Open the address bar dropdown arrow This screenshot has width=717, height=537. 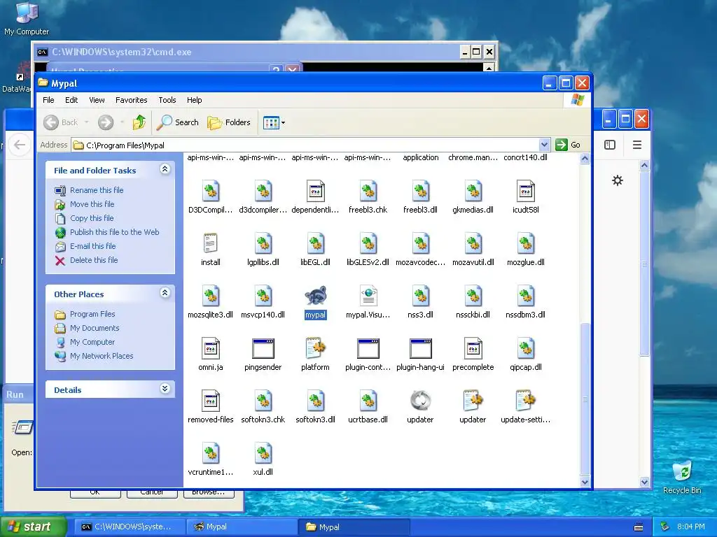click(x=544, y=145)
